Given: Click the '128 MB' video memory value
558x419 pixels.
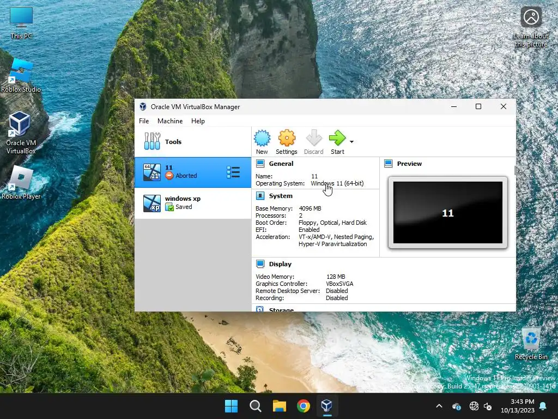Looking at the screenshot, I should pos(336,277).
